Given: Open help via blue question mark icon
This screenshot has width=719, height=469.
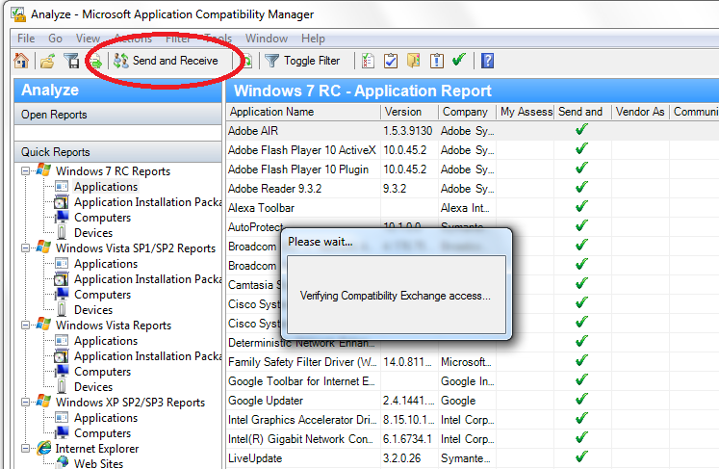Looking at the screenshot, I should click(x=487, y=61).
